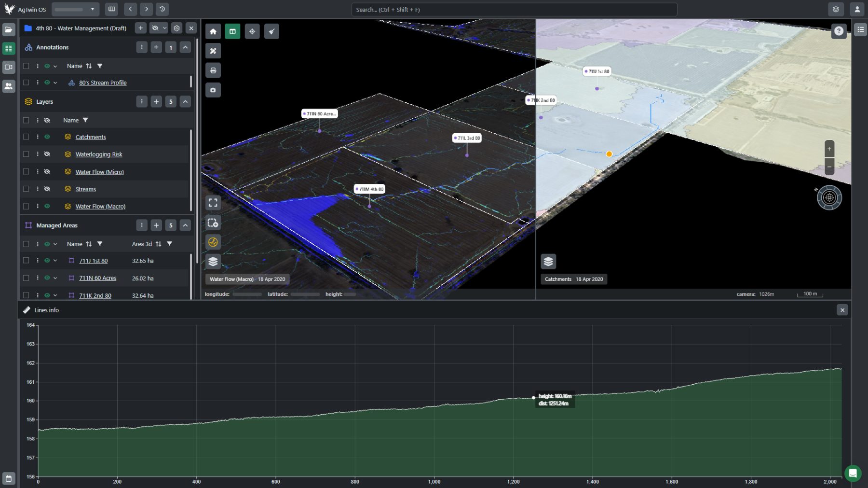This screenshot has width=868, height=488.
Task: Check the Catchments layer checkbox
Action: click(x=26, y=137)
